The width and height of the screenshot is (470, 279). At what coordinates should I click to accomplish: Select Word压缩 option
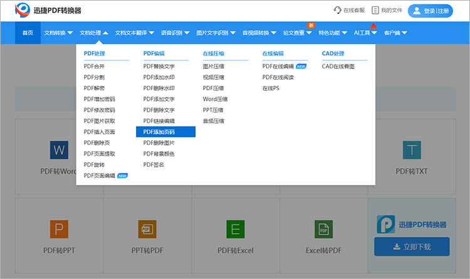(215, 99)
